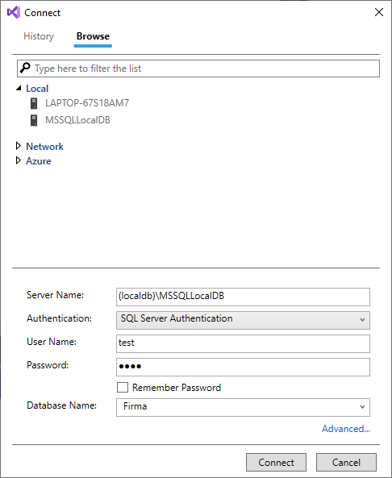The height and width of the screenshot is (478, 392).
Task: Click the User Name field
Action: 243,343
